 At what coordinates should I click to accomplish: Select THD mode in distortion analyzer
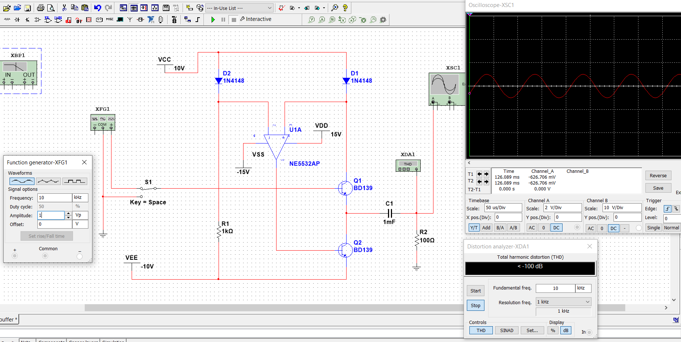[481, 330]
